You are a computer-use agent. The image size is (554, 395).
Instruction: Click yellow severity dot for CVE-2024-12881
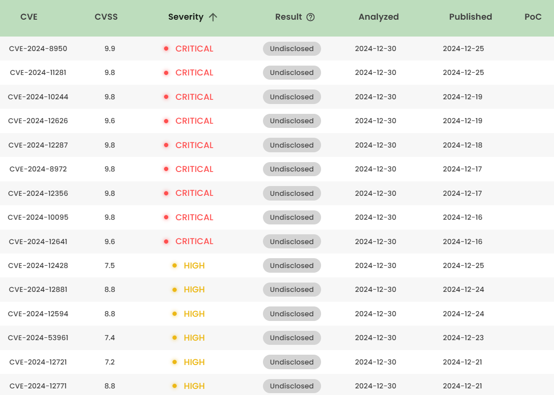174,290
